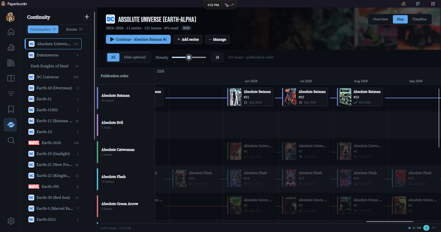Click the DC icon on the Dakotaverse row
The width and height of the screenshot is (441, 232).
(31, 55)
